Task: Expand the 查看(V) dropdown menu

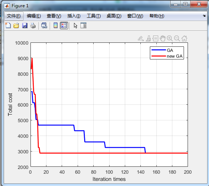Action: click(54, 16)
